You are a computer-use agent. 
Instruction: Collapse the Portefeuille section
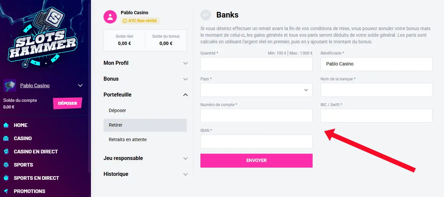point(185,95)
